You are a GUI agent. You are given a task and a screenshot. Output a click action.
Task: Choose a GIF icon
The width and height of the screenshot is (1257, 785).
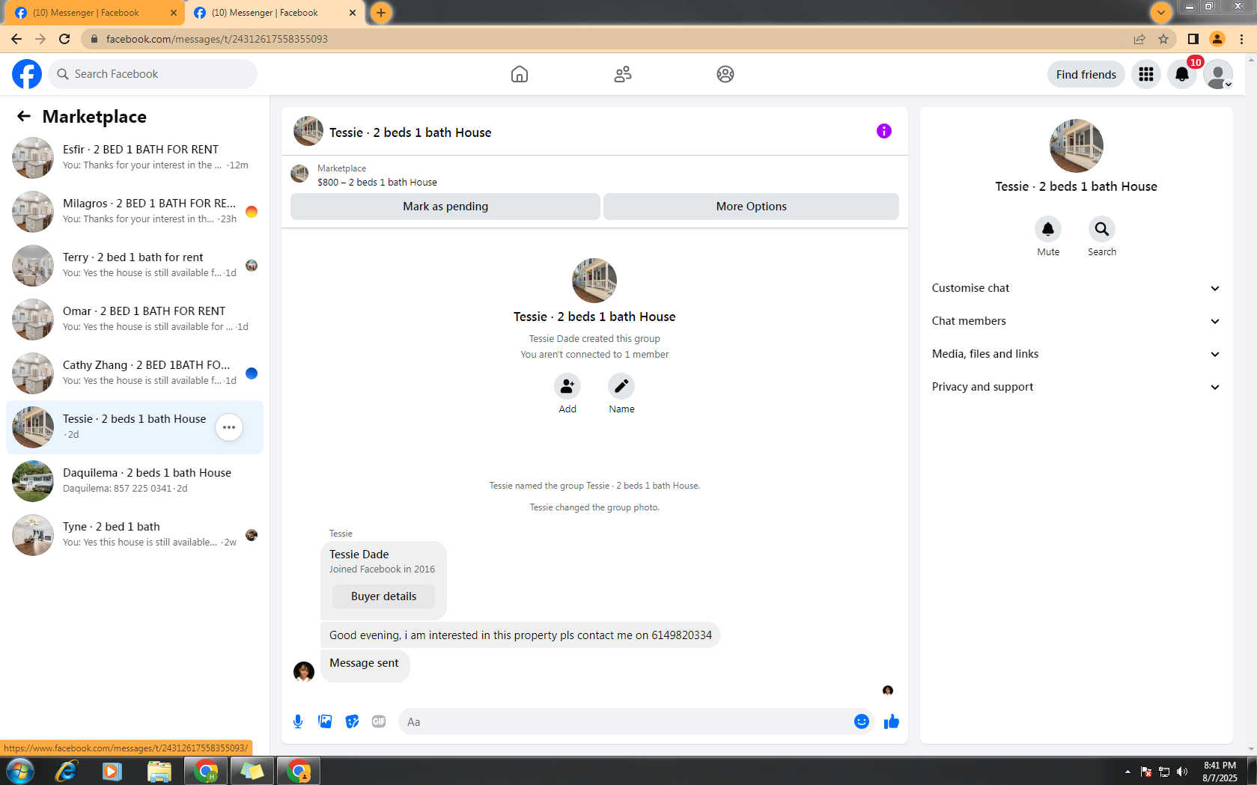click(379, 721)
